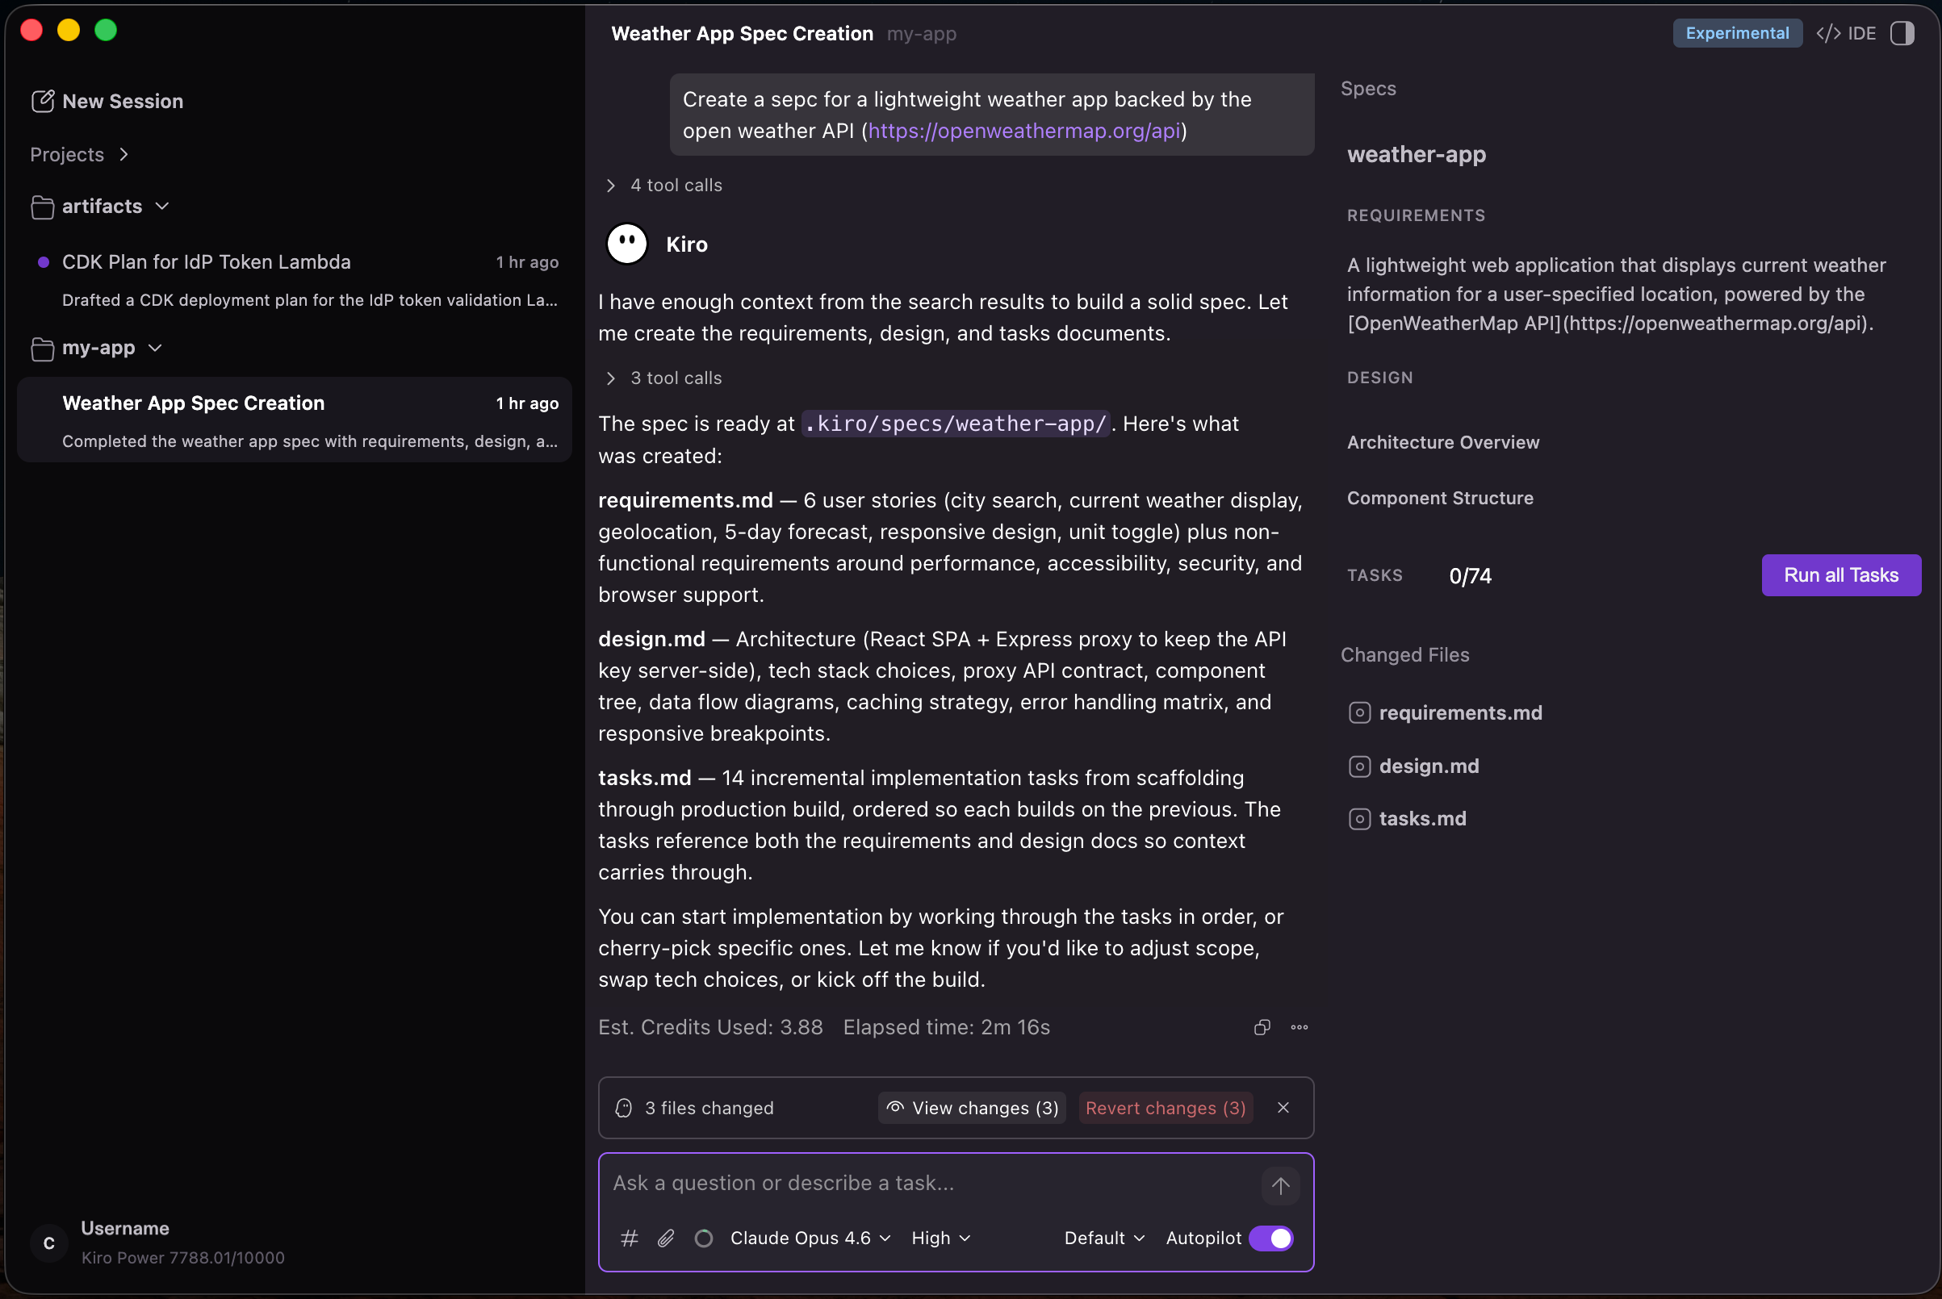1942x1299 pixels.
Task: Open the High effort level dropdown
Action: (941, 1238)
